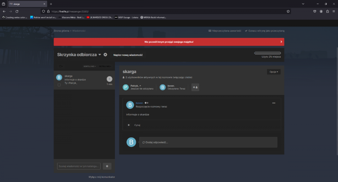Click the bover. participant avatar

click(x=163, y=87)
